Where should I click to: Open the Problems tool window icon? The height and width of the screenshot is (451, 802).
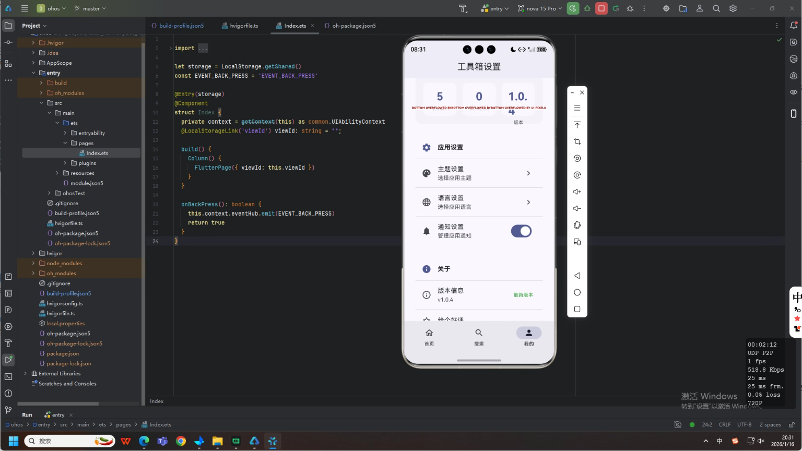[8, 393]
